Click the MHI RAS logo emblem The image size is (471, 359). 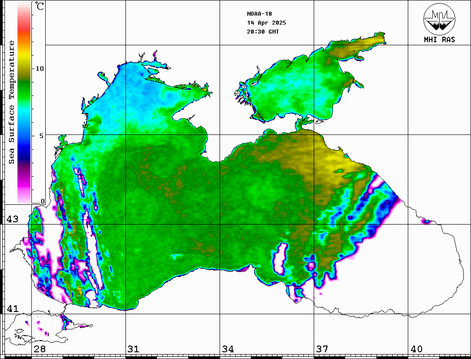click(x=440, y=19)
